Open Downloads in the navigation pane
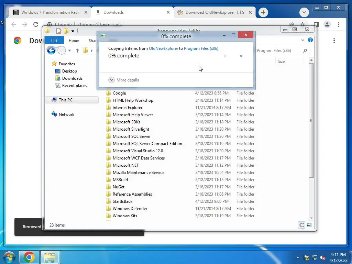 click(x=72, y=78)
